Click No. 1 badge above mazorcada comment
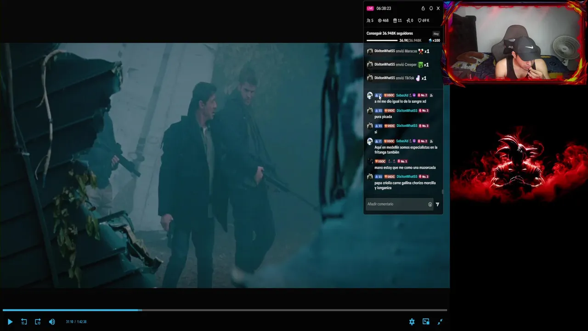Viewport: 588px width, 331px height. [402, 161]
